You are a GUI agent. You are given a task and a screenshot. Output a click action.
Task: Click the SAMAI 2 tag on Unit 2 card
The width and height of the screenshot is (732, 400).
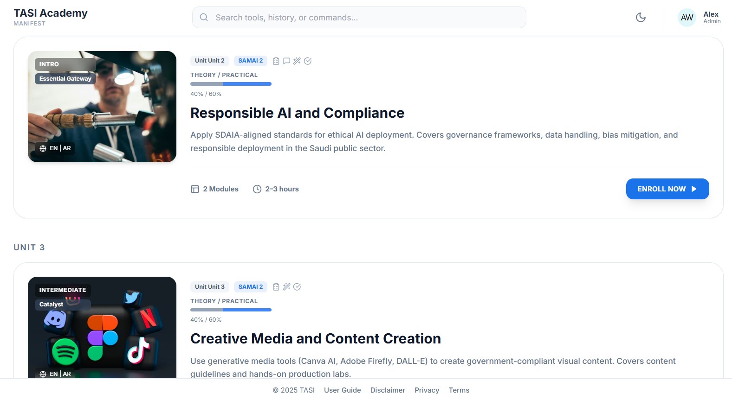click(x=250, y=61)
